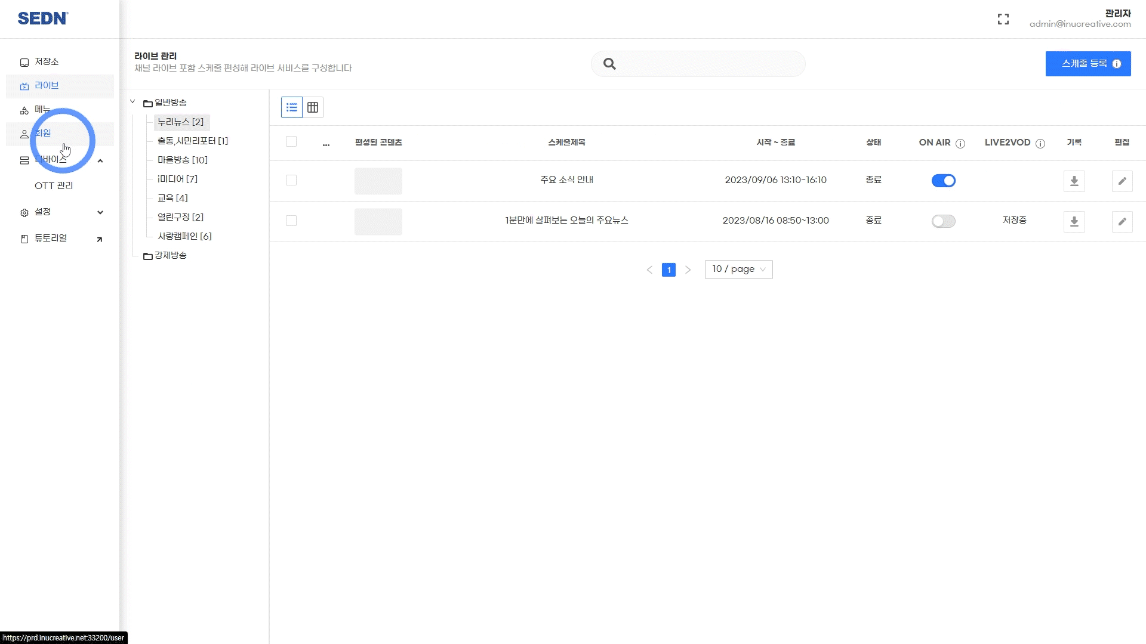This screenshot has width=1146, height=644.
Task: Click the ON AIR info icon
Action: click(x=960, y=143)
